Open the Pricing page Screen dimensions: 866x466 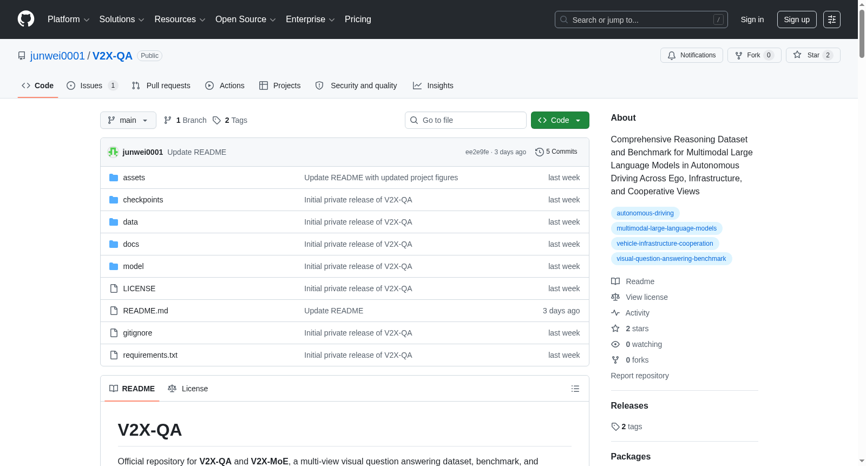[358, 19]
